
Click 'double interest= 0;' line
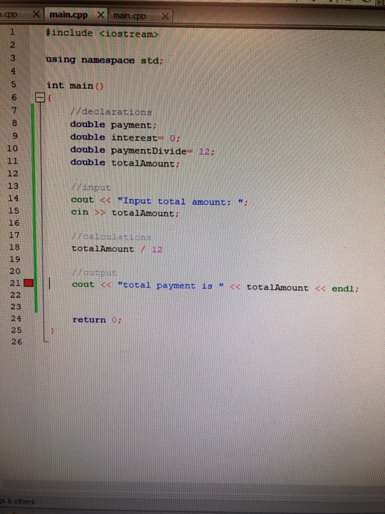coord(125,137)
